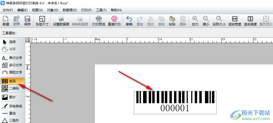This screenshot has height=123, width=273.
Task: Click the 滚屏 hand tool
Action: click(x=13, y=49)
